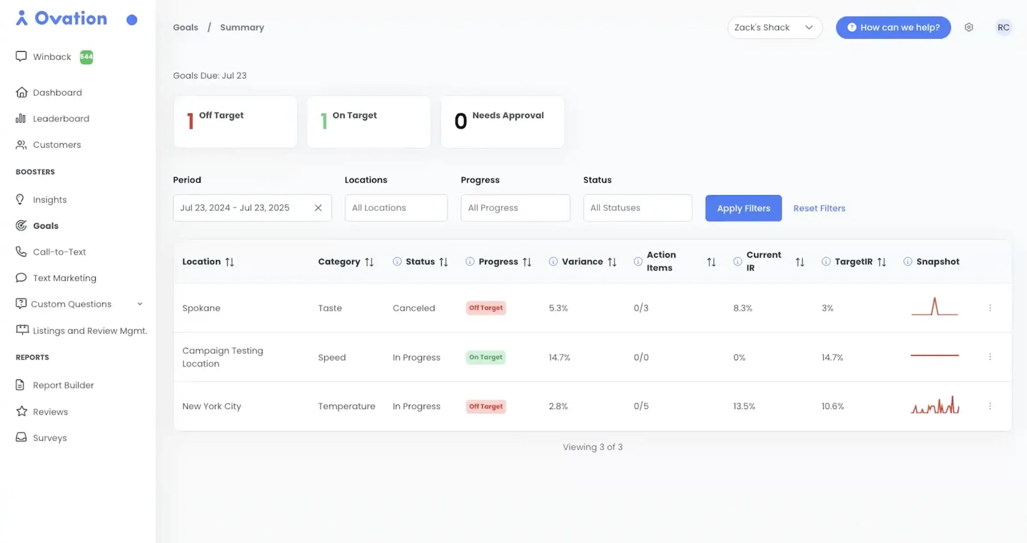1027x543 pixels.
Task: Open the settings gear icon
Action: pyautogui.click(x=968, y=27)
